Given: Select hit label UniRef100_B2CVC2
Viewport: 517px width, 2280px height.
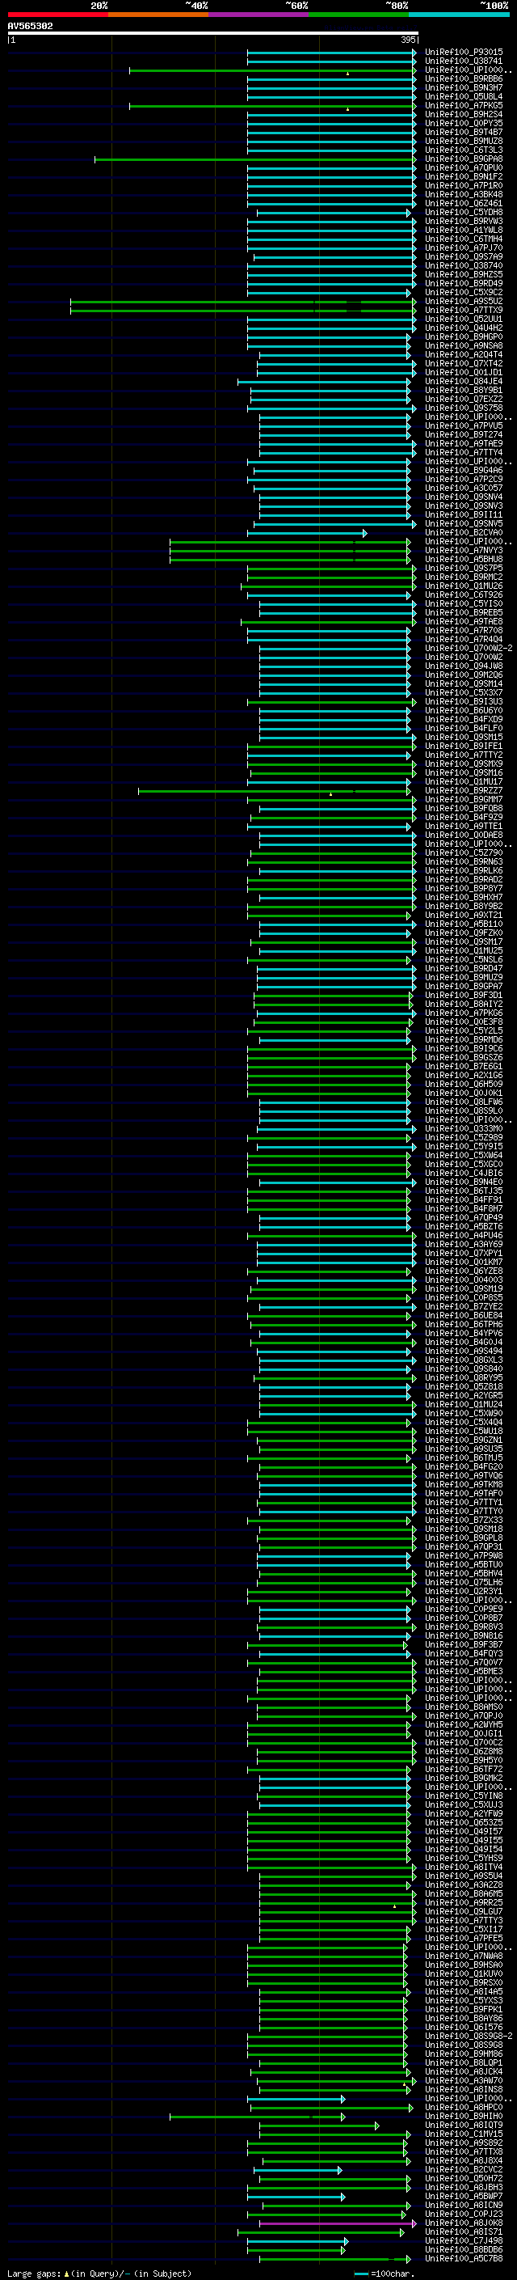Looking at the screenshot, I should coord(464,2170).
